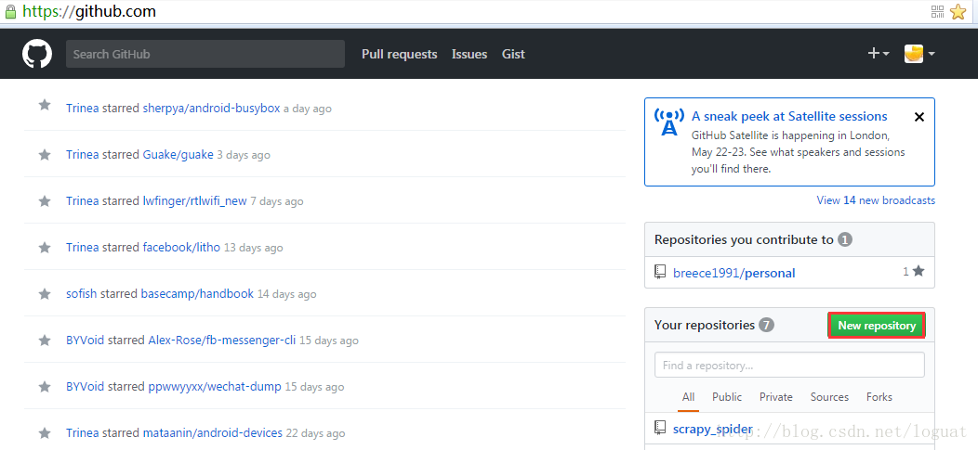This screenshot has height=450, width=978.
Task: Click the repo icon beside scrapy_spider
Action: tap(661, 428)
